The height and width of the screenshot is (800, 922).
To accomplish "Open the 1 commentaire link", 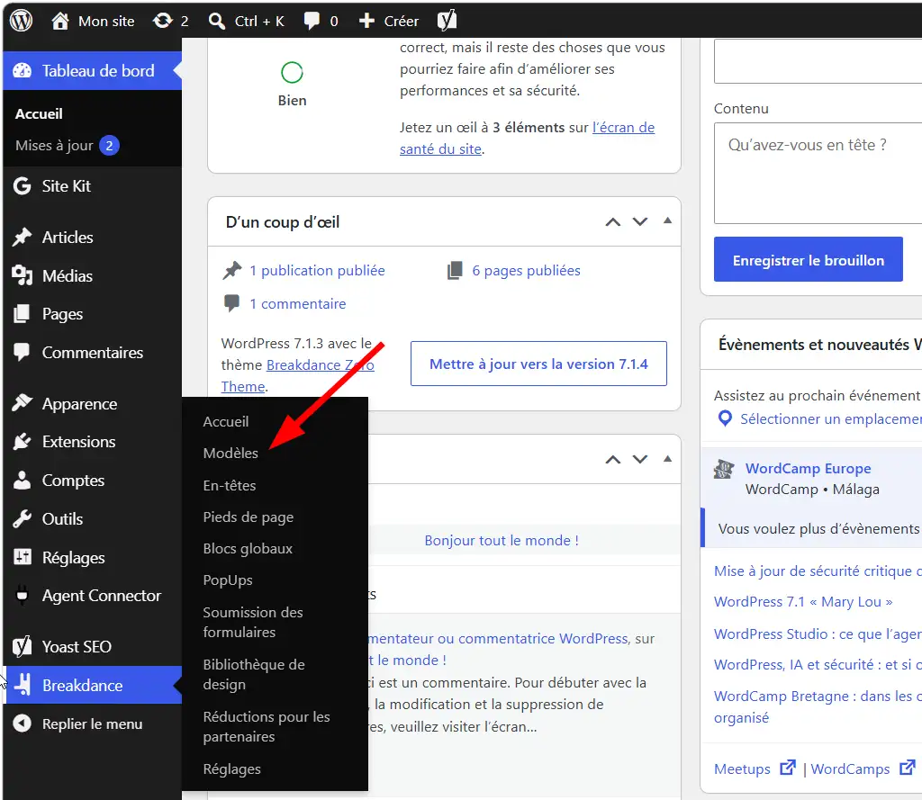I will 297,304.
